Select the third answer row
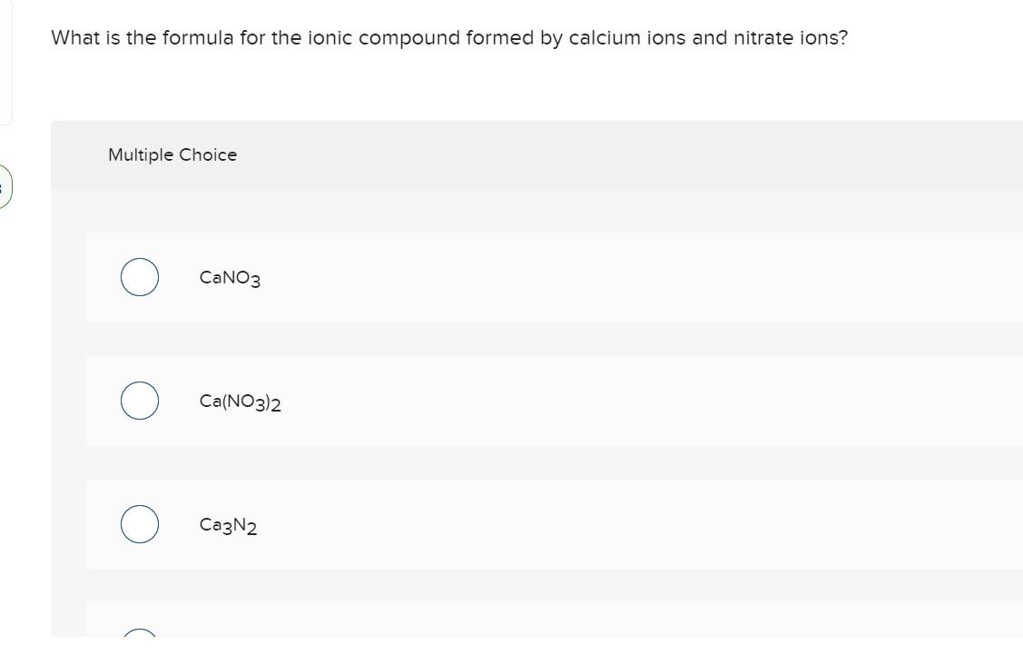Image resolution: width=1023 pixels, height=655 pixels. click(x=545, y=523)
